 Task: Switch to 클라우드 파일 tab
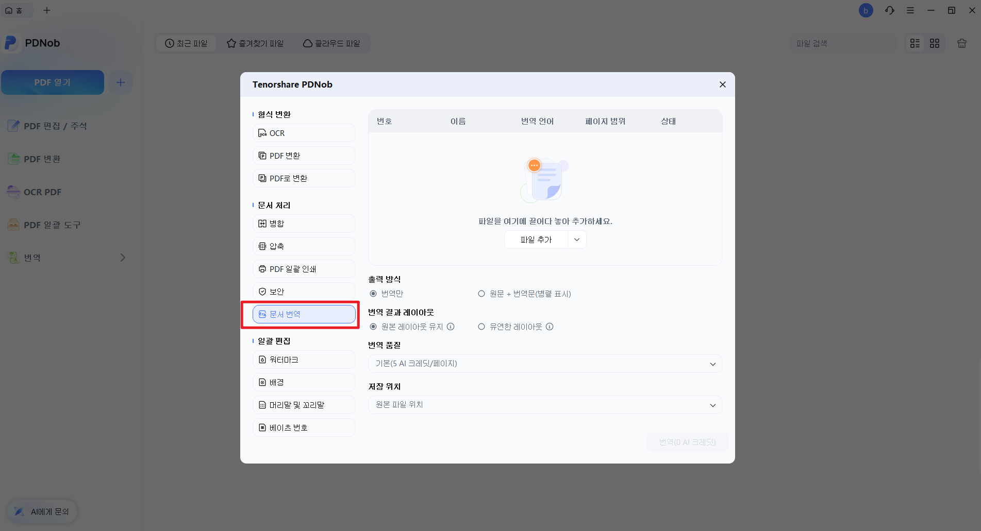point(331,43)
